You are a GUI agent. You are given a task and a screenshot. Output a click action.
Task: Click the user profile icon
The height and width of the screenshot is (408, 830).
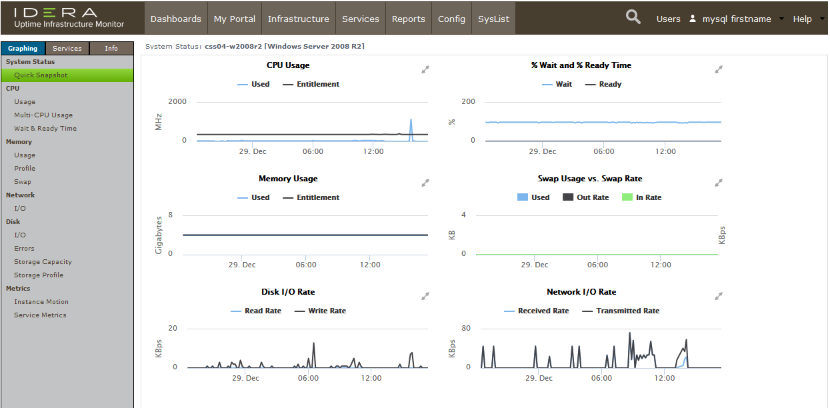point(693,19)
